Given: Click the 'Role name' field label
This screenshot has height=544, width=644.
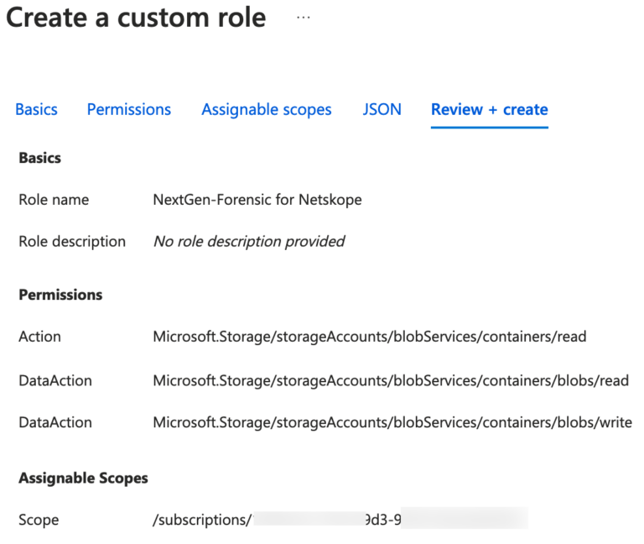Looking at the screenshot, I should tap(54, 200).
